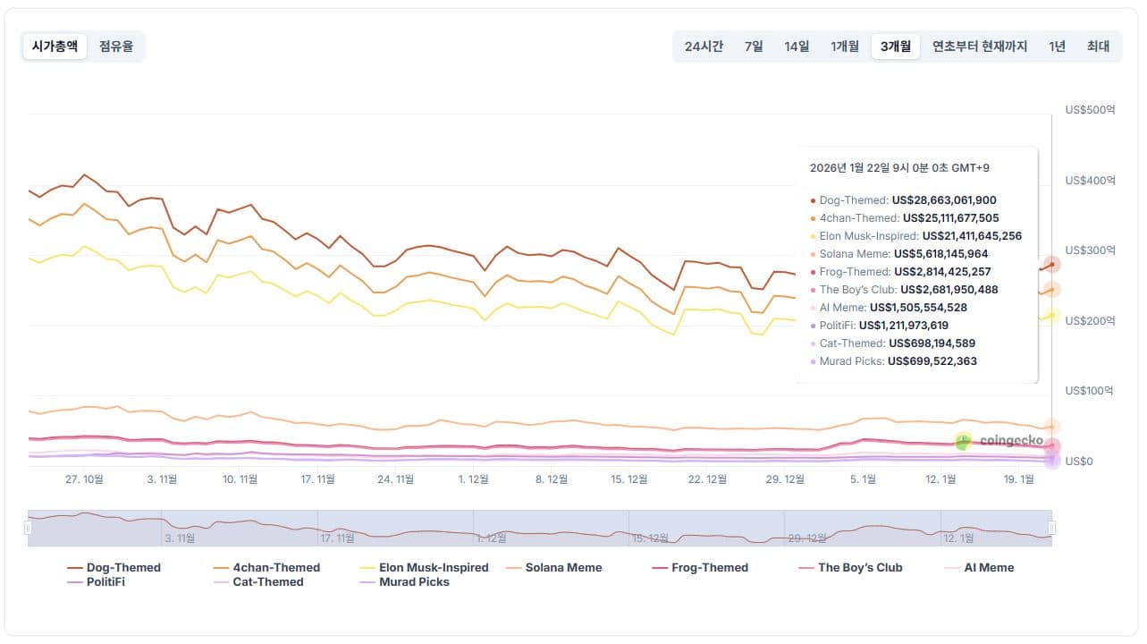This screenshot has width=1147, height=644.
Task: Switch to the 점유율 tab
Action: [x=116, y=47]
